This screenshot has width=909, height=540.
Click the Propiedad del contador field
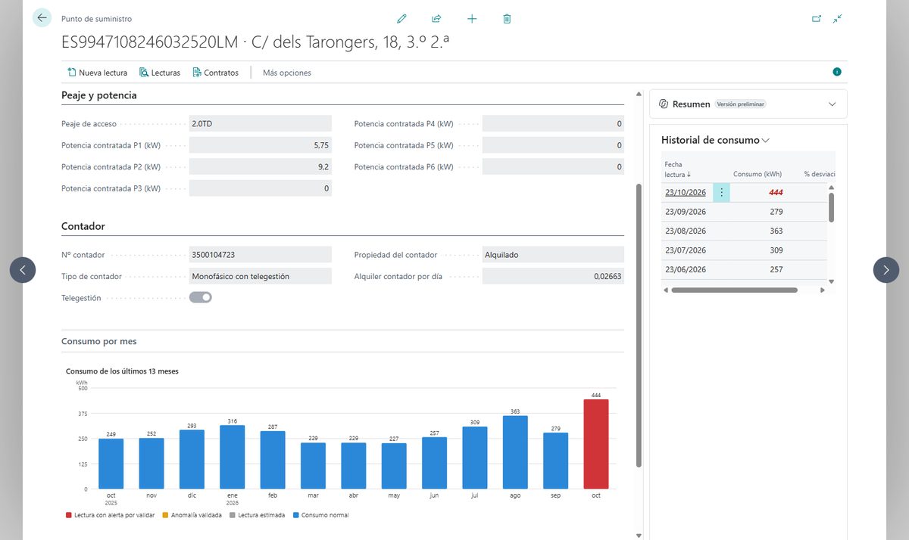coord(553,255)
